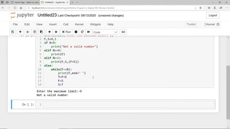
Task: Click the print "Not a valid number" code line
Action: [74, 47]
